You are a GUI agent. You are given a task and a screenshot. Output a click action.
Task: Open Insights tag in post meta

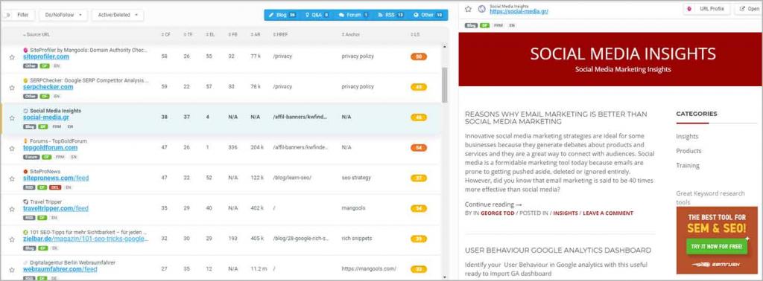click(x=566, y=213)
